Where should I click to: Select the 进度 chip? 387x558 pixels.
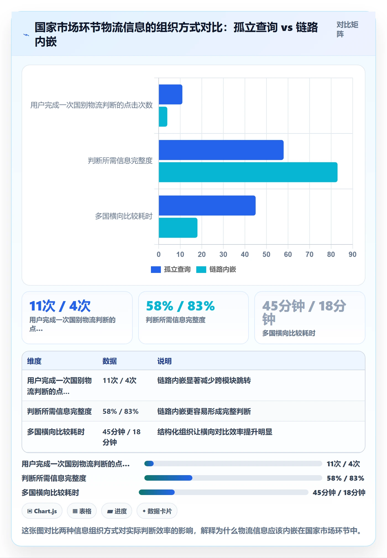117,511
